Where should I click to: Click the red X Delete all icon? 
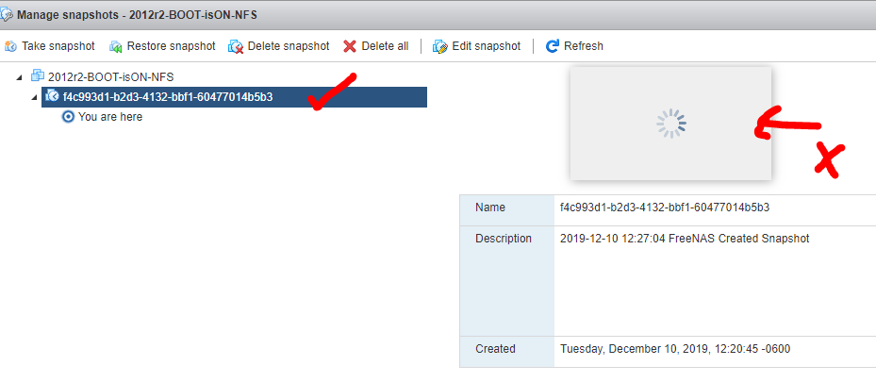350,46
